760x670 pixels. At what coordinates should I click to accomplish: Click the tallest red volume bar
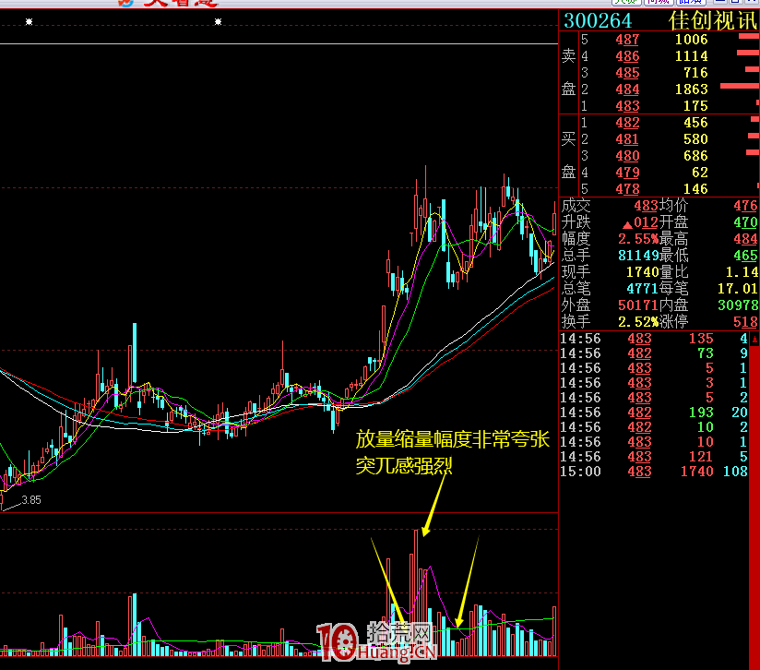pyautogui.click(x=416, y=592)
